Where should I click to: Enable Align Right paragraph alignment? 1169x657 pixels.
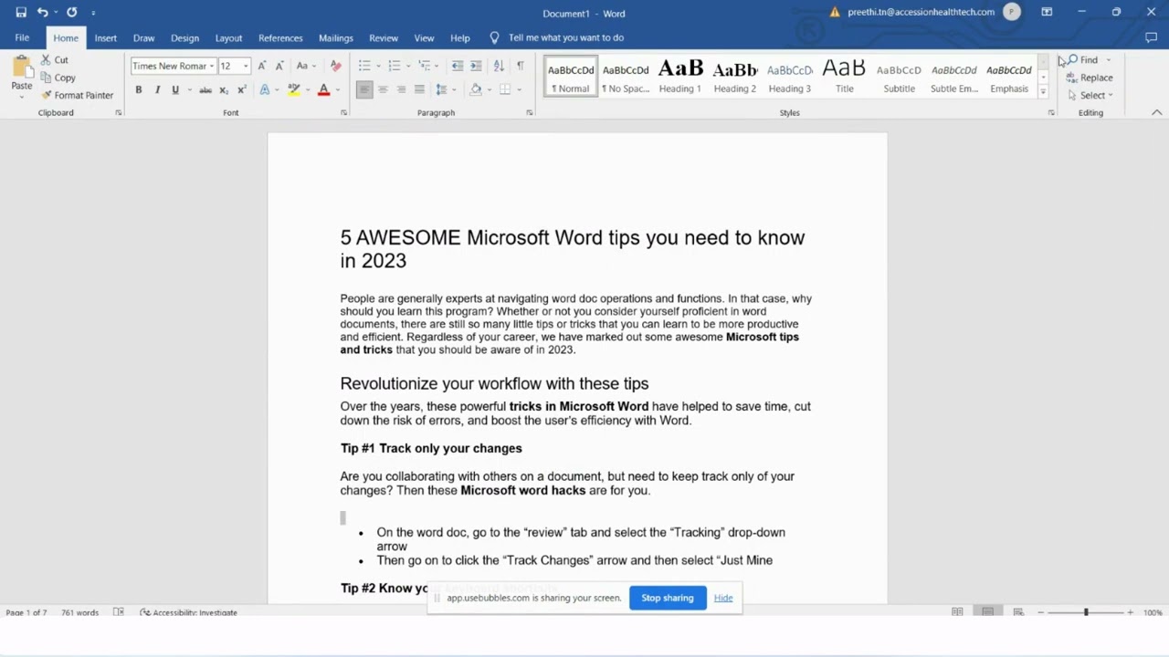point(401,89)
